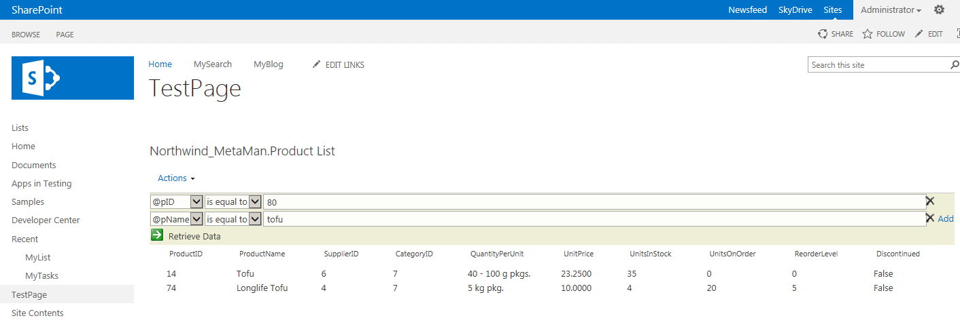Click the QuantityPerUnit column header
This screenshot has height=331, width=960.
pyautogui.click(x=496, y=254)
